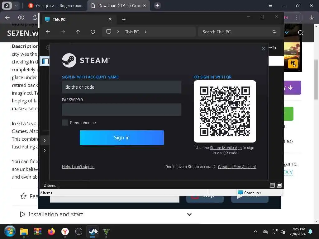Viewport: 319px width, 239px height.
Task: Open the Create a Free Account link
Action: pos(237,167)
